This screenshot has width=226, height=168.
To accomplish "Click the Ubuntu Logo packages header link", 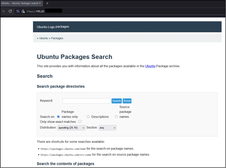I will (x=53, y=27).
